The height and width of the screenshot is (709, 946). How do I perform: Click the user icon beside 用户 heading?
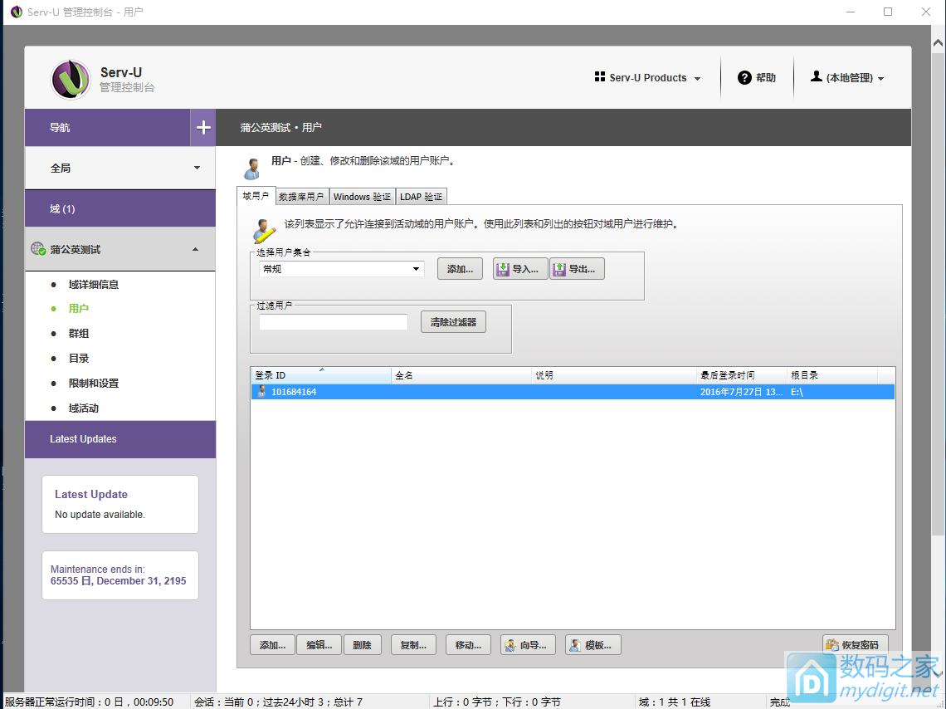click(252, 169)
